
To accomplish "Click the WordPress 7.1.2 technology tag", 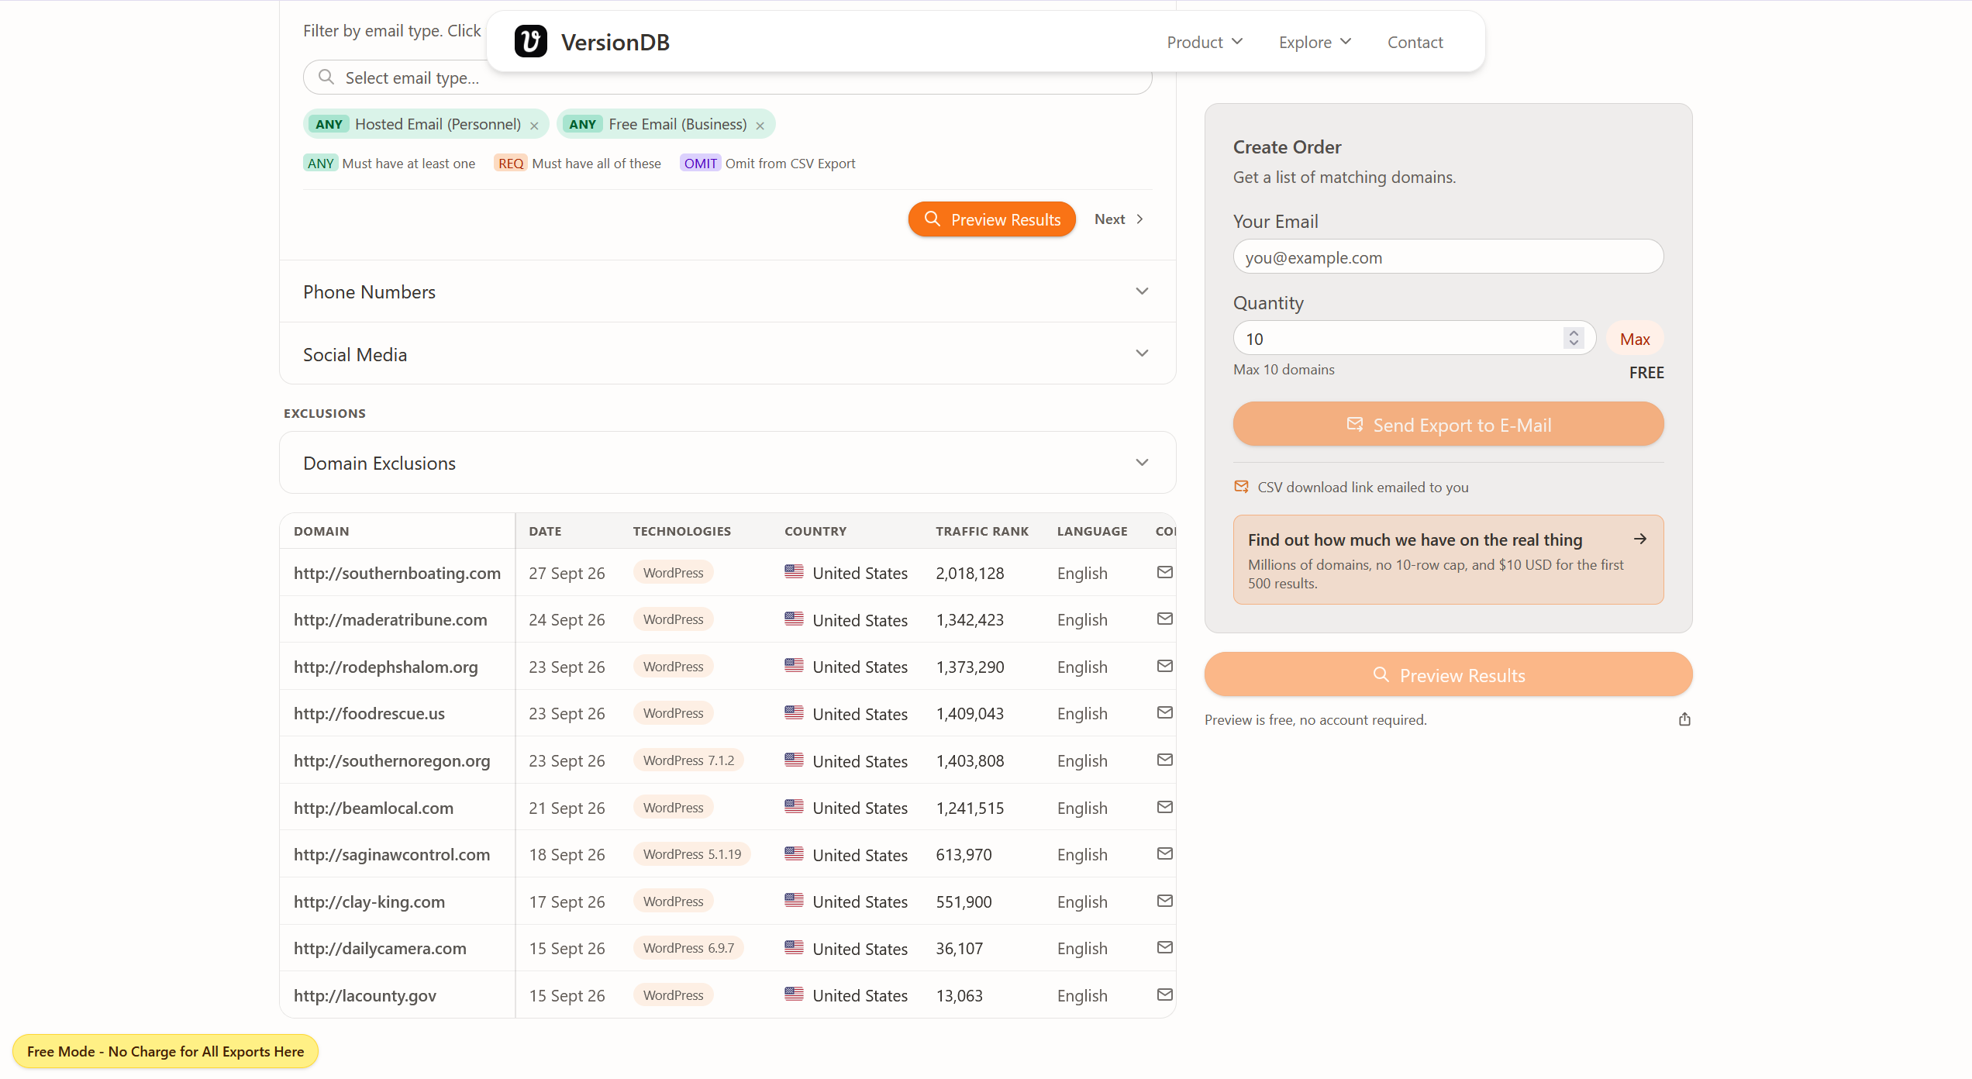I will (688, 760).
